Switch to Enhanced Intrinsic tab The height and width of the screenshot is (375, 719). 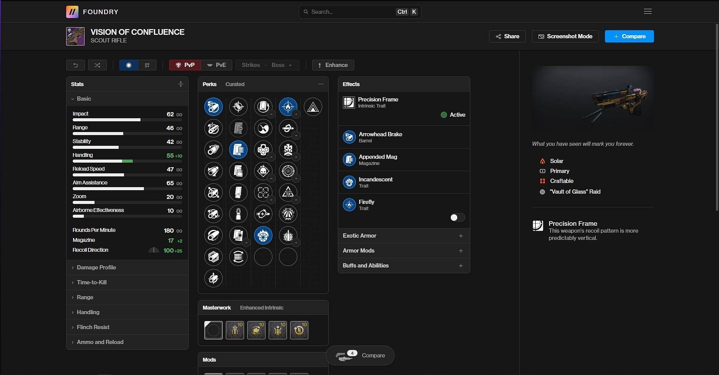tap(262, 308)
